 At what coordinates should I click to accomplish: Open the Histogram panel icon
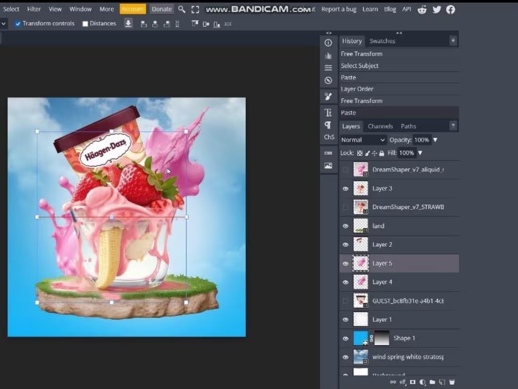328,55
